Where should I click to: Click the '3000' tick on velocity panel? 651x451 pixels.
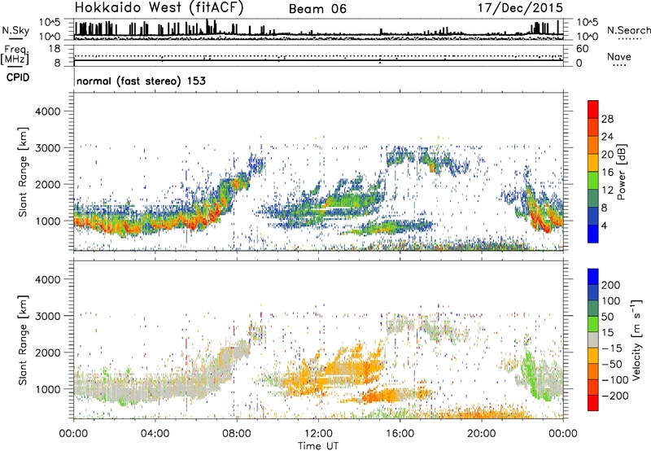point(48,316)
